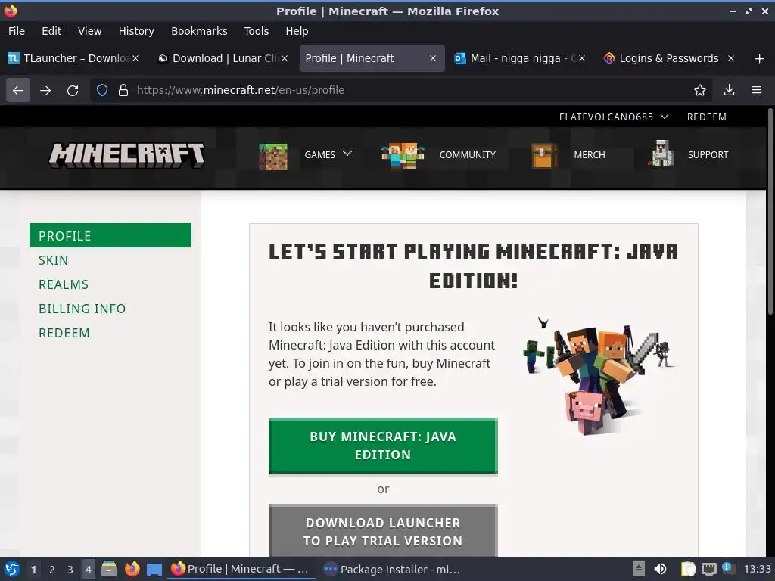This screenshot has width=775, height=581.
Task: Switch to the Mail Outlook tab
Action: click(519, 58)
